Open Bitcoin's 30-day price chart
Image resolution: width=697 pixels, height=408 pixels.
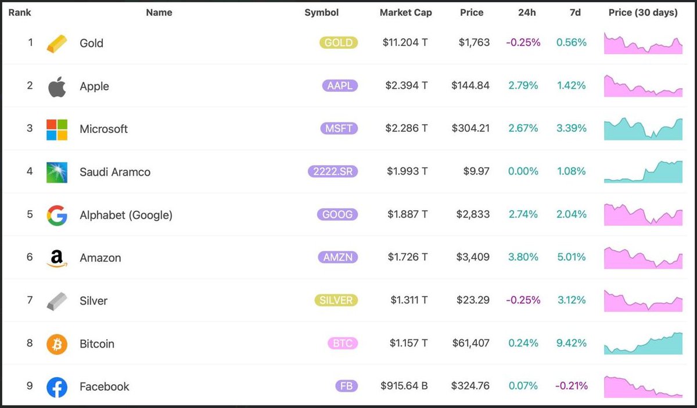pos(644,344)
